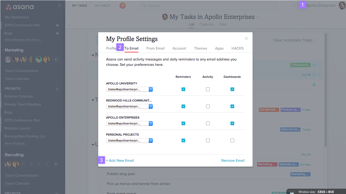The width and height of the screenshot is (346, 194).
Task: Click the Remove Email link
Action: (x=233, y=160)
